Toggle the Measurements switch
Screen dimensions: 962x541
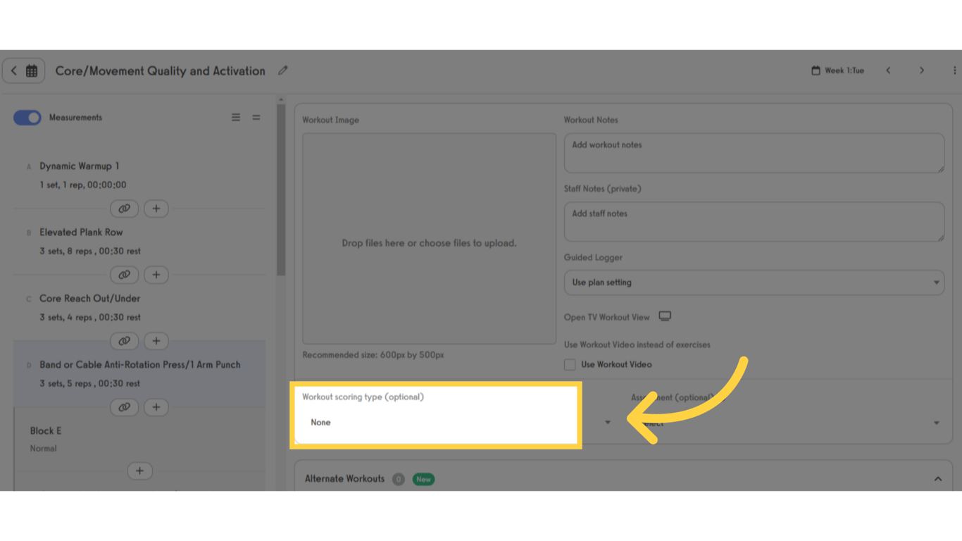(27, 118)
